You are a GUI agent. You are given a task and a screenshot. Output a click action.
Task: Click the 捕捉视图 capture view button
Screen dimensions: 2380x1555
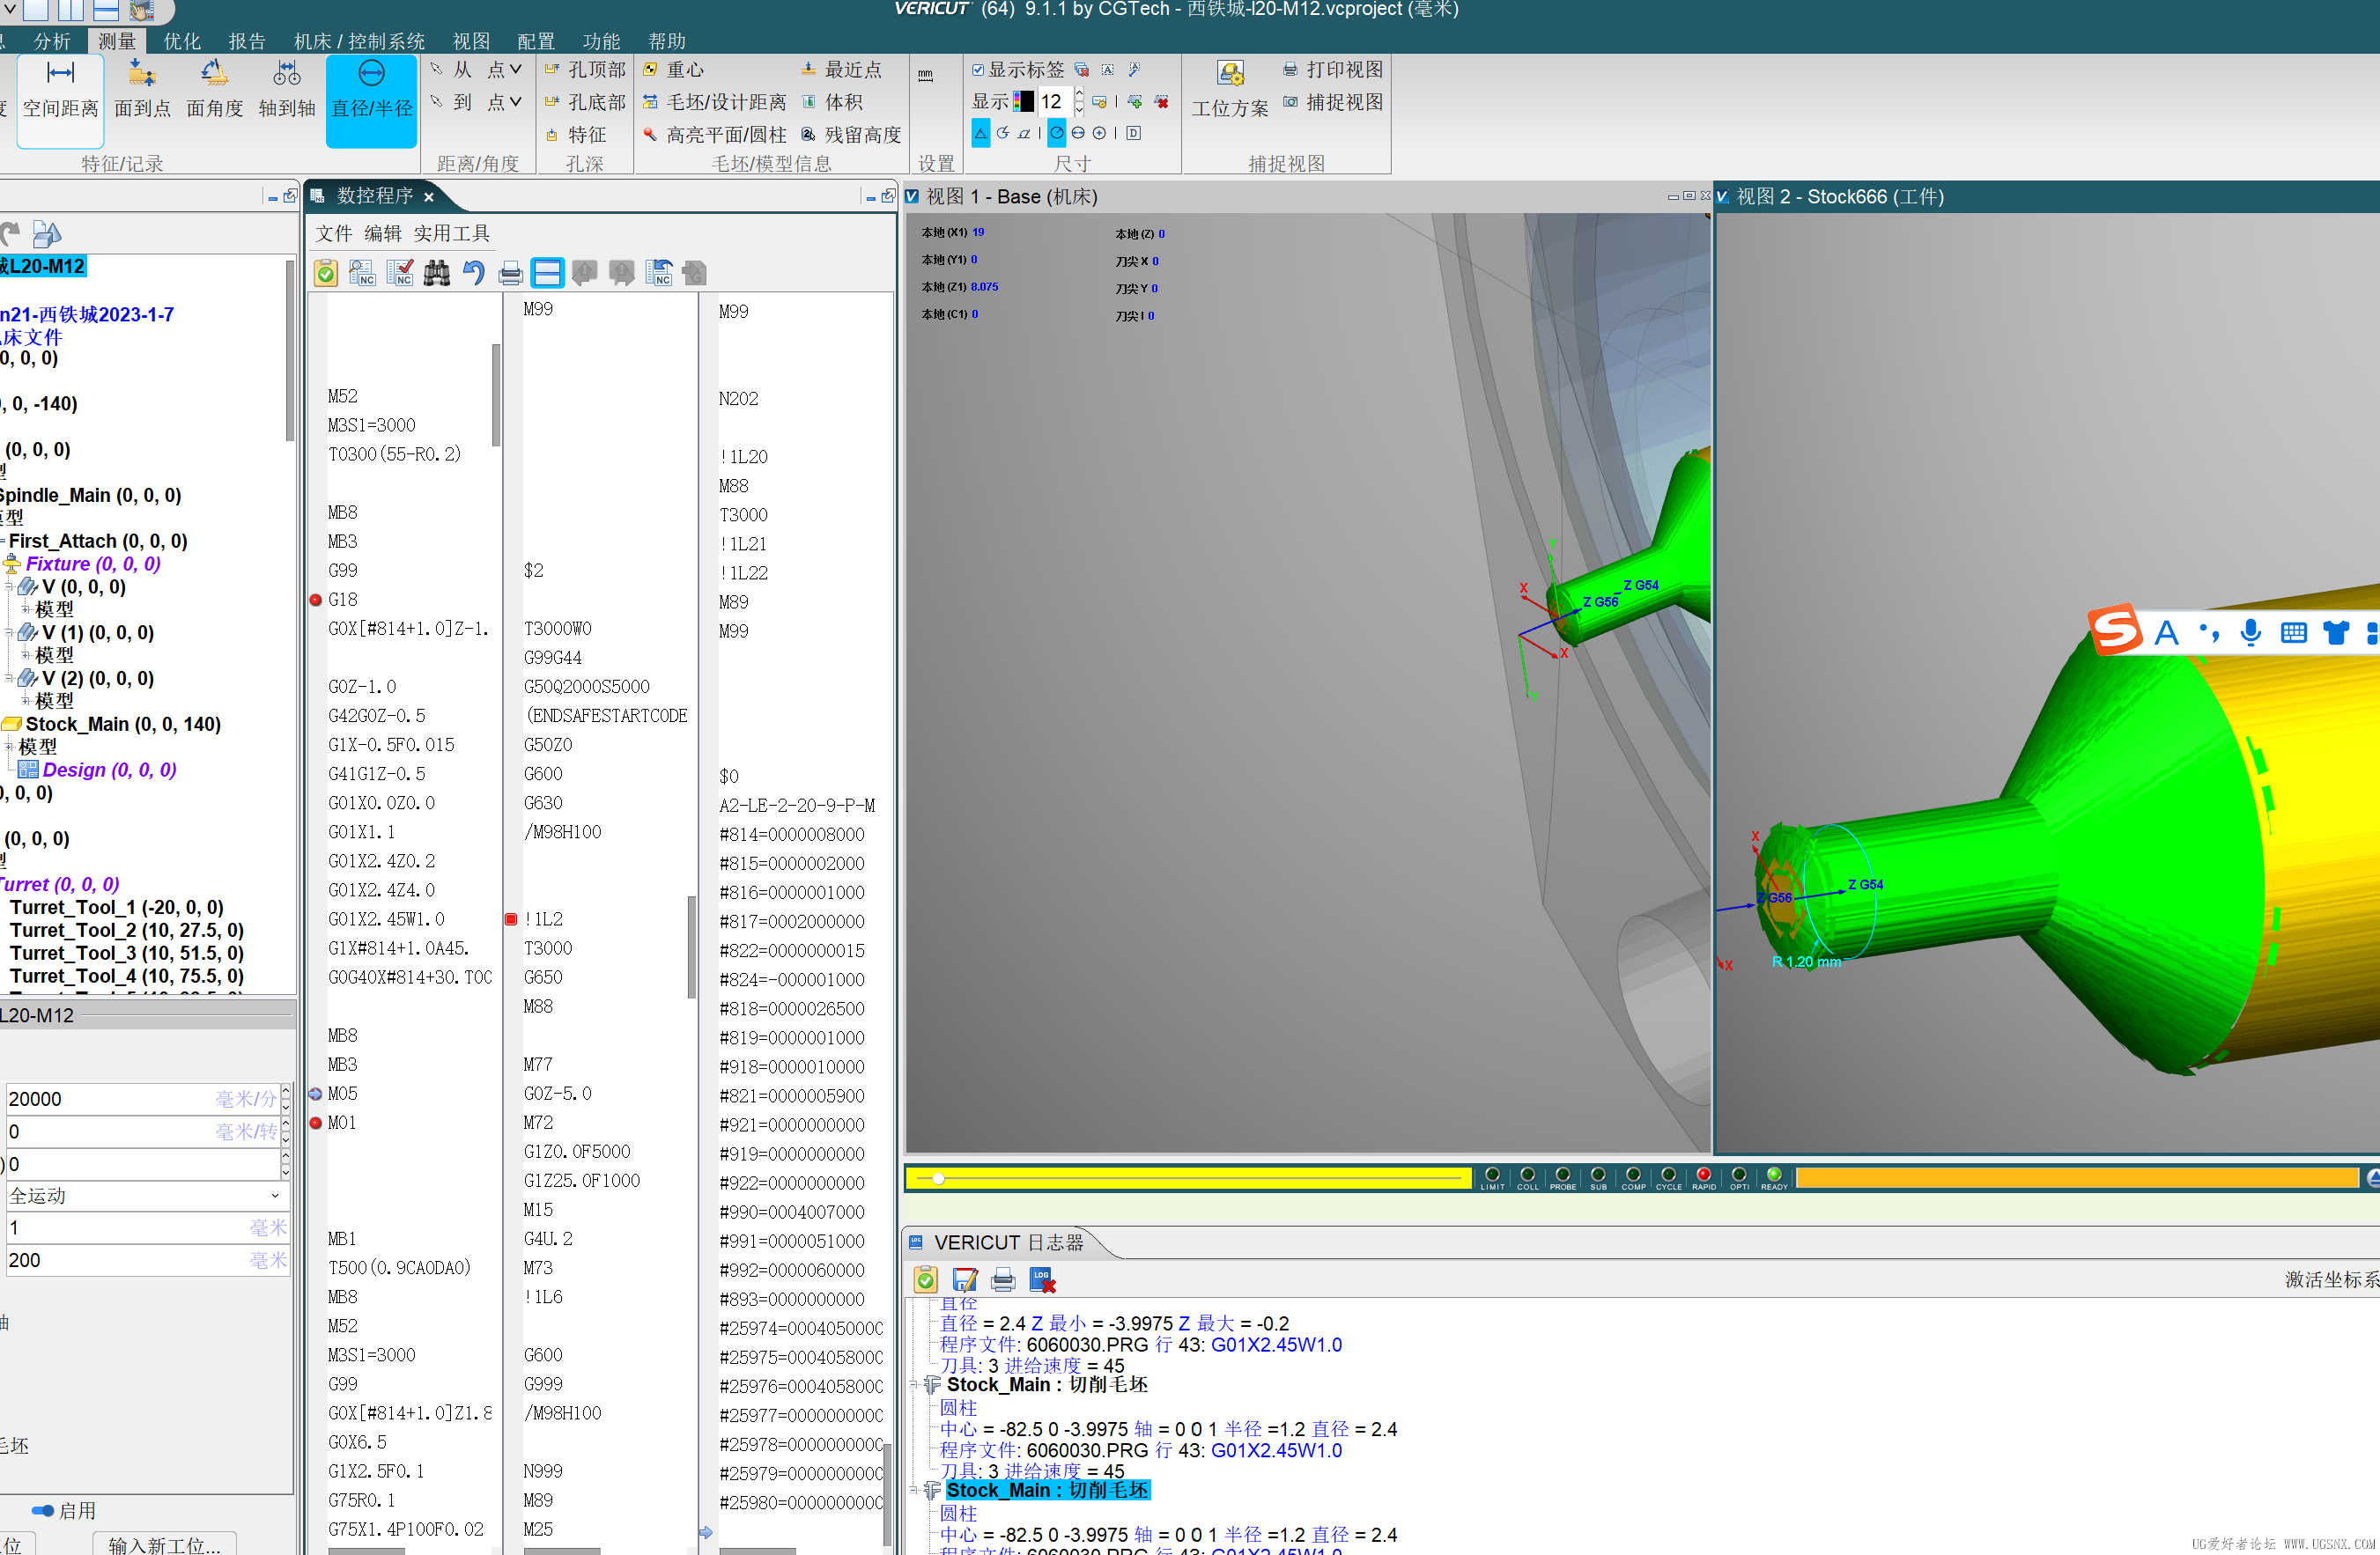[1333, 102]
